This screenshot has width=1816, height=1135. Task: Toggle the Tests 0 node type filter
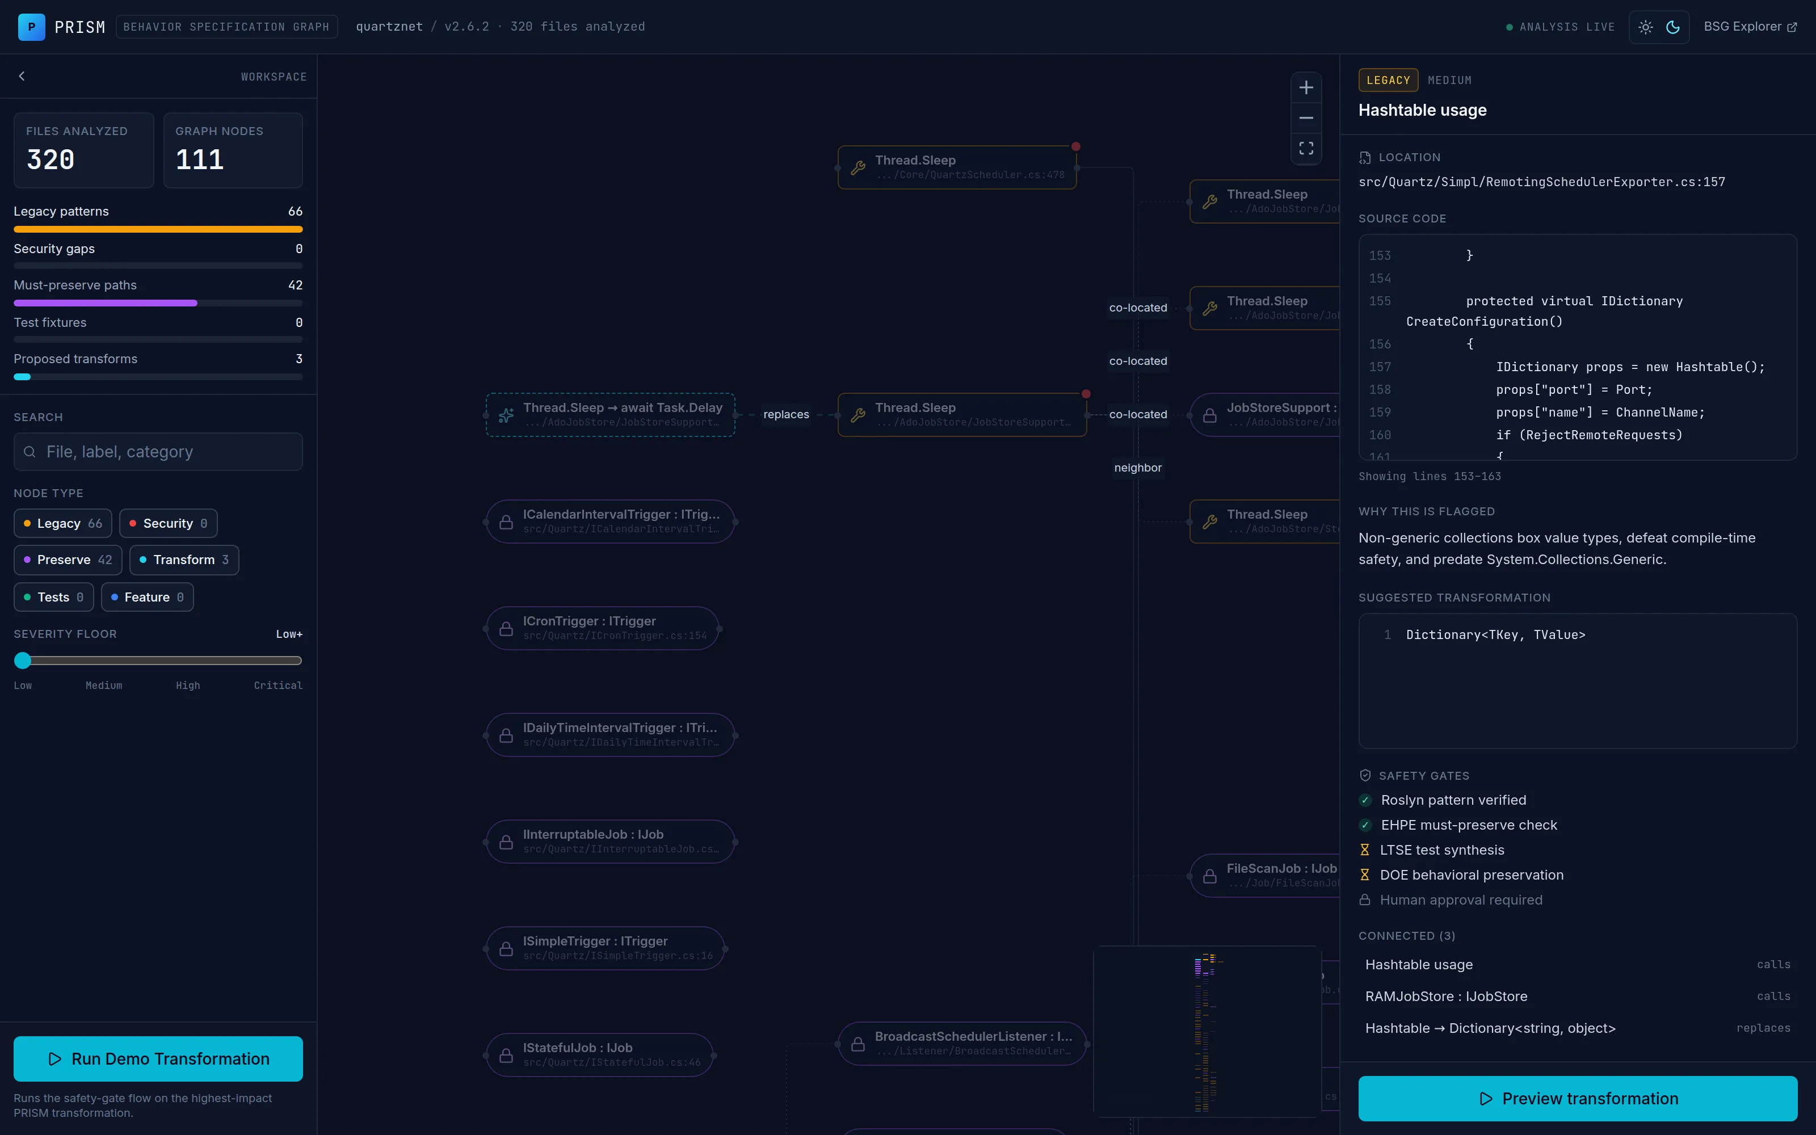pos(53,597)
